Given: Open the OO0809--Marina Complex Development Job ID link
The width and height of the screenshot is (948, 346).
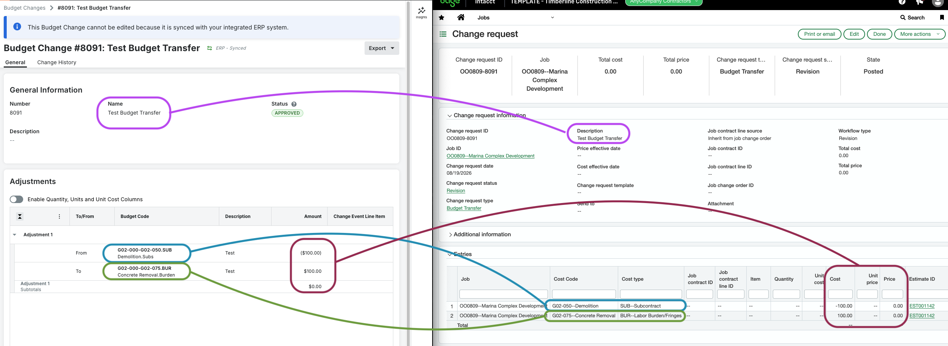Looking at the screenshot, I should (490, 156).
